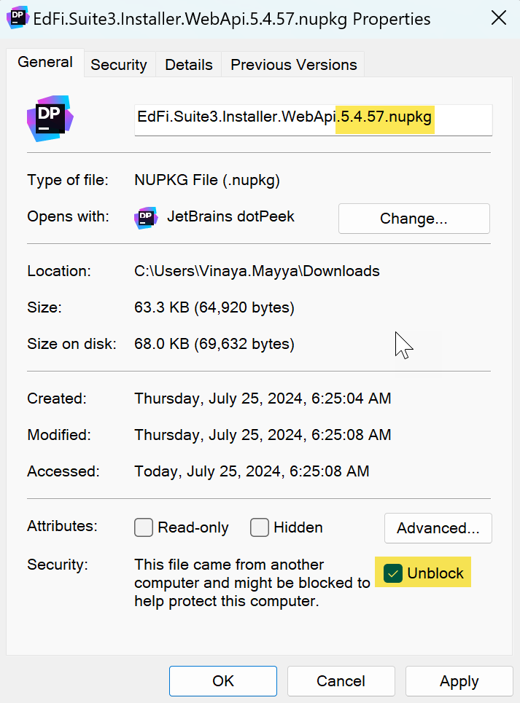Tick the Hidden attribute checkbox
This screenshot has width=520, height=703.
pos(259,527)
